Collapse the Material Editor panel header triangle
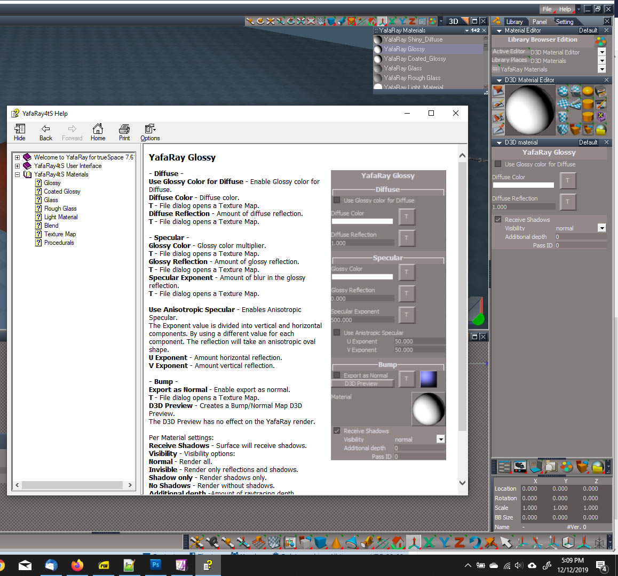Viewport: 618px width, 576px height. pos(499,31)
